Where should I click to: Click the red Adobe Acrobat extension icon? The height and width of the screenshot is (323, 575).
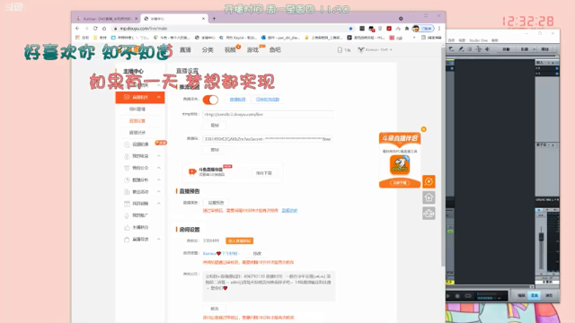point(389,29)
